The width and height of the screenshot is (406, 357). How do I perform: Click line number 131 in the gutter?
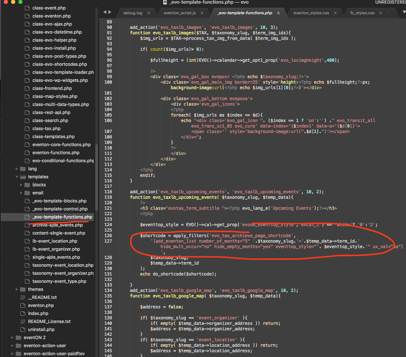point(108,274)
